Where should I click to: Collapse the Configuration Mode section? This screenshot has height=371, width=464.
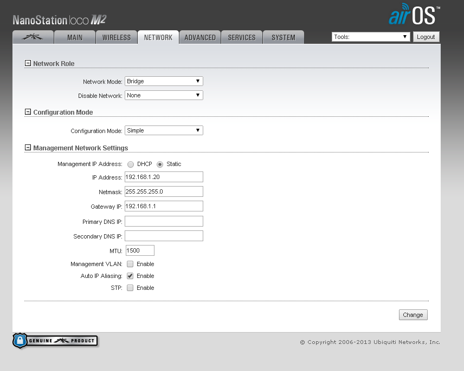tap(28, 112)
